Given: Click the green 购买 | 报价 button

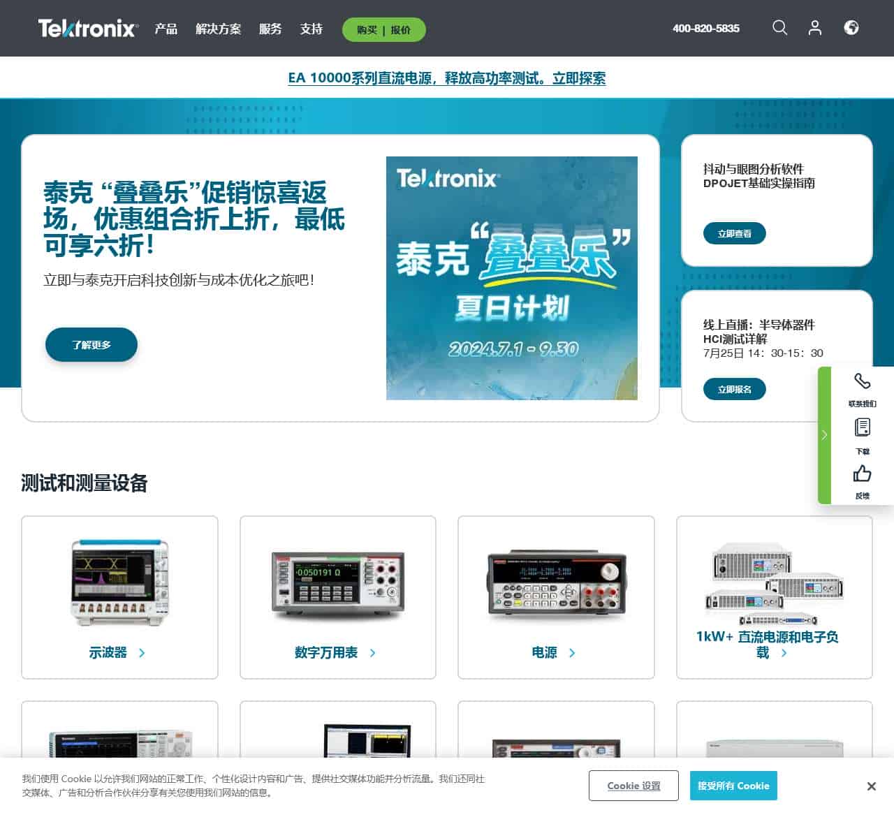Looking at the screenshot, I should click(x=383, y=30).
